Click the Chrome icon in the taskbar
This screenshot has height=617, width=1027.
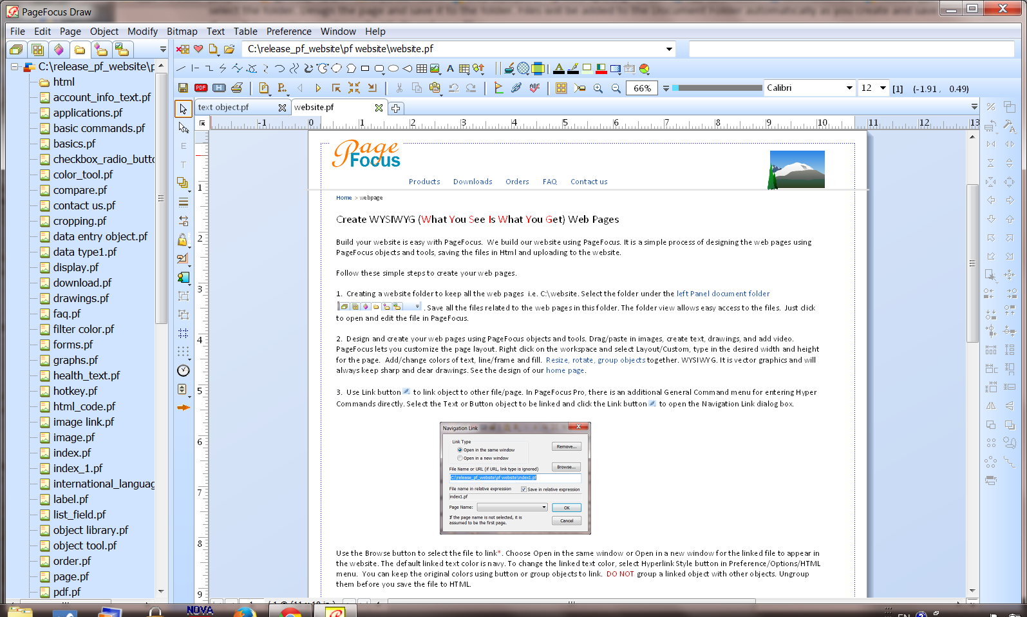tap(291, 612)
